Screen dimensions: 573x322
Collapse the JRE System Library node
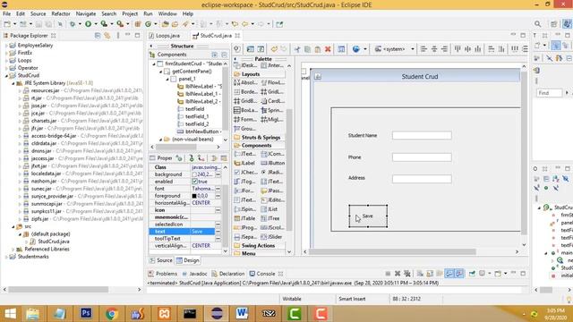coord(13,83)
